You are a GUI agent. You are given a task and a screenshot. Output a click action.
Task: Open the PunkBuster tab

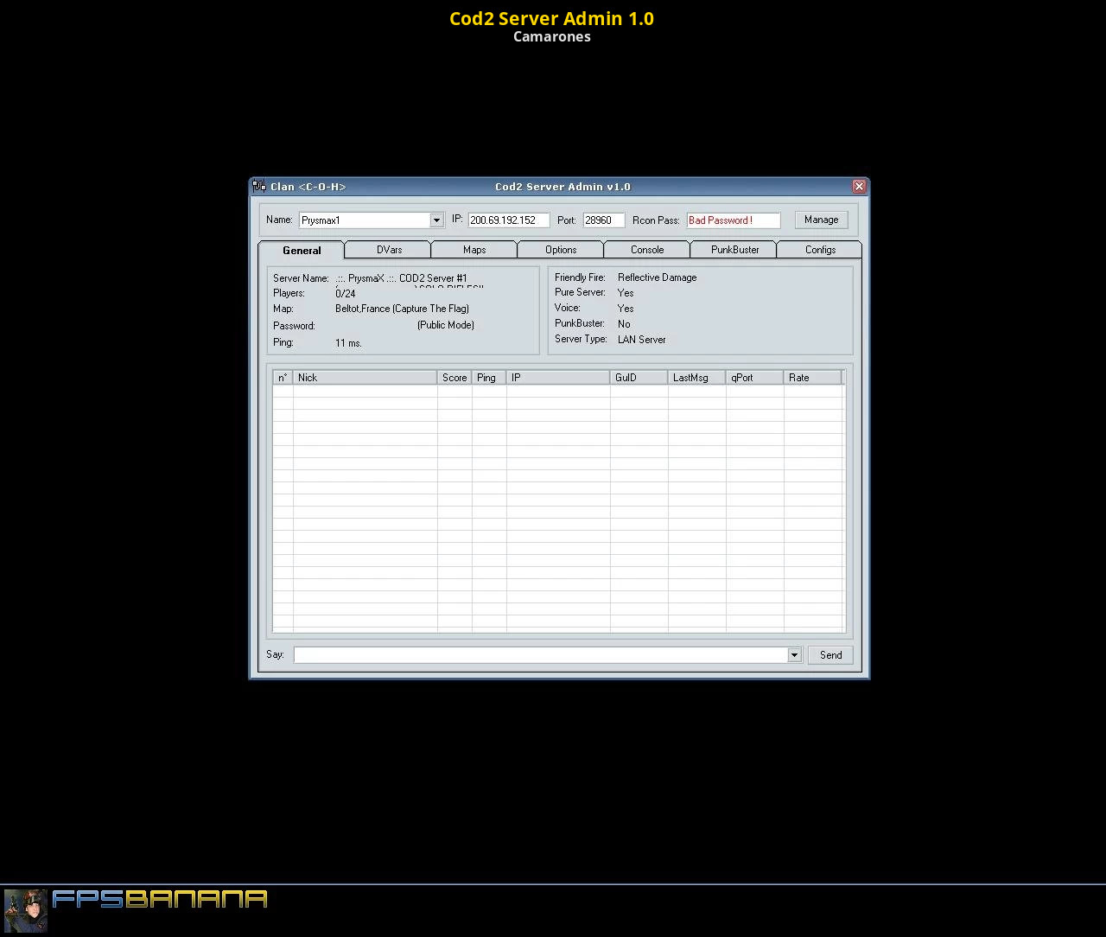734,250
